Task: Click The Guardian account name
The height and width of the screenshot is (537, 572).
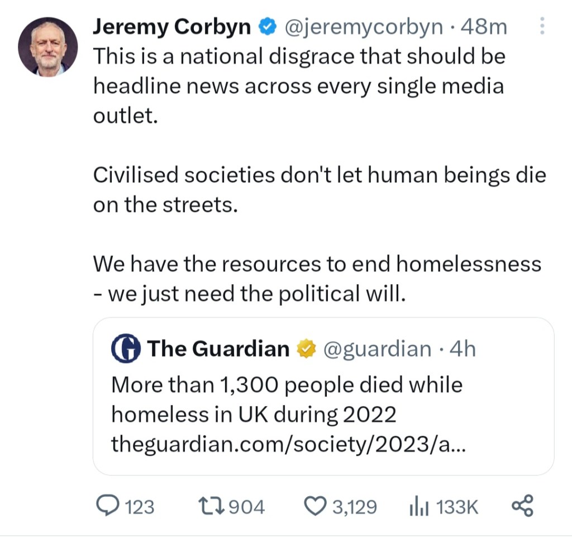Action: (x=219, y=349)
